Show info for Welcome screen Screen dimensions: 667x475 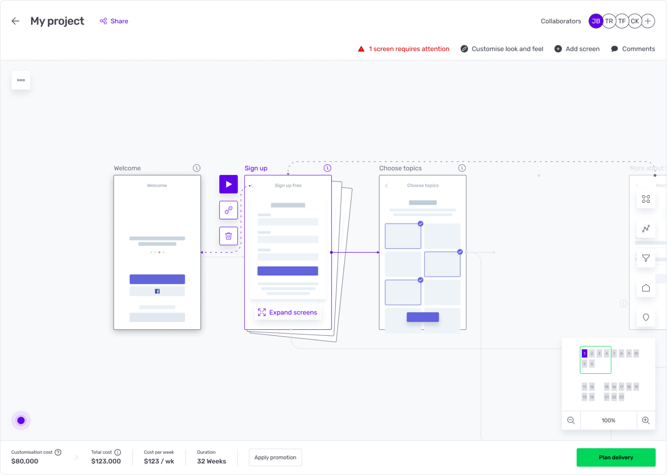coord(196,168)
